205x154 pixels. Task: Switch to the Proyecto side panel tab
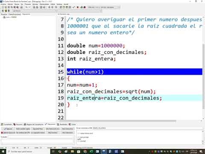click(x=4, y=15)
